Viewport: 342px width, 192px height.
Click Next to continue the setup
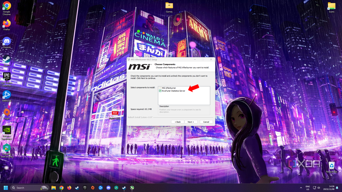click(191, 122)
